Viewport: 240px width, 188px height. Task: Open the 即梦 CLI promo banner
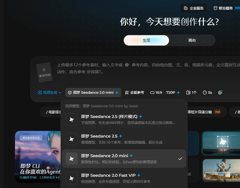pyautogui.click(x=38, y=157)
